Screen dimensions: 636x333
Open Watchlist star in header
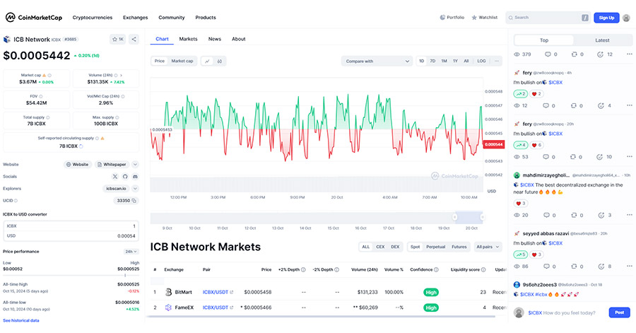473,18
